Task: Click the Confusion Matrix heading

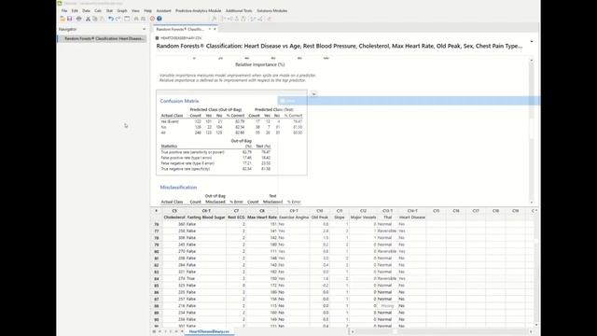Action: [x=179, y=101]
